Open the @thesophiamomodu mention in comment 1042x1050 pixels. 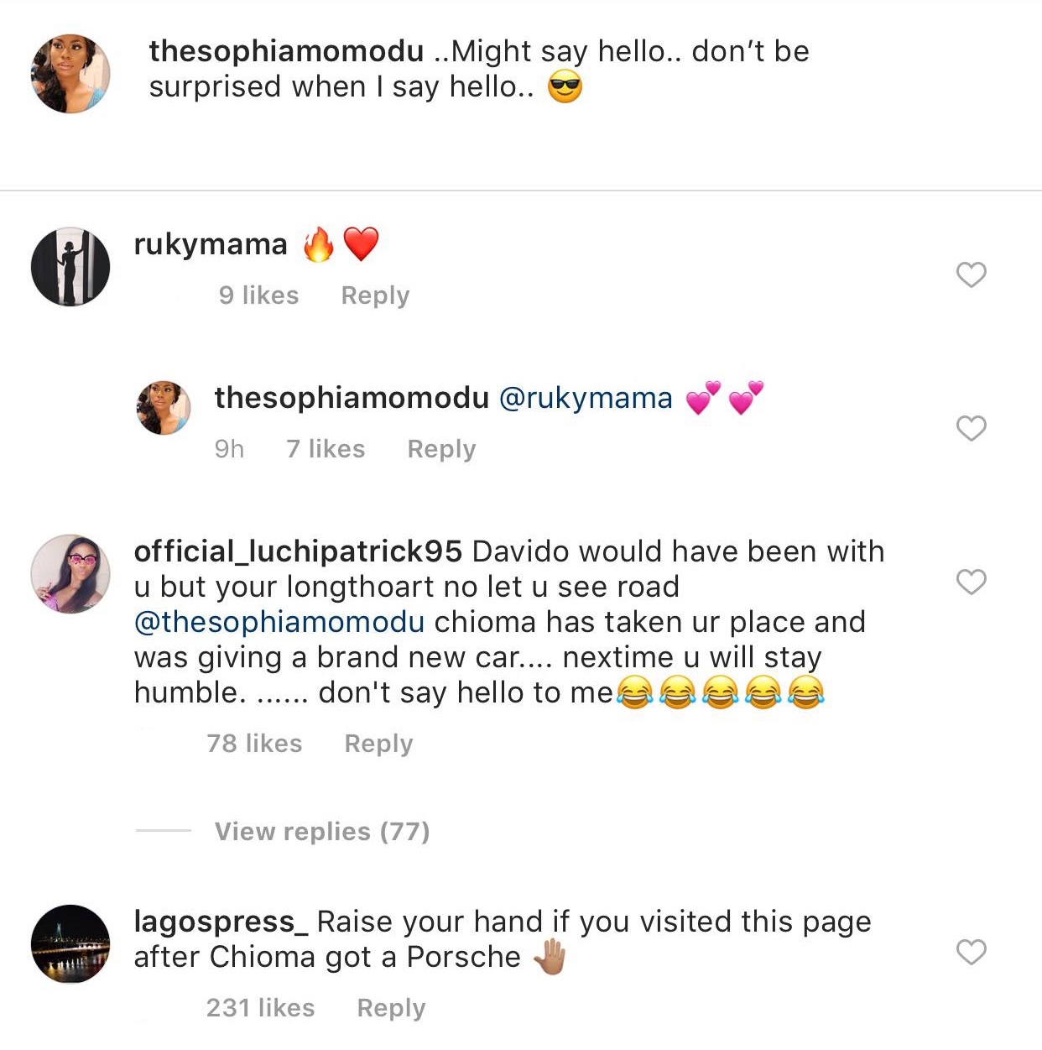(279, 622)
